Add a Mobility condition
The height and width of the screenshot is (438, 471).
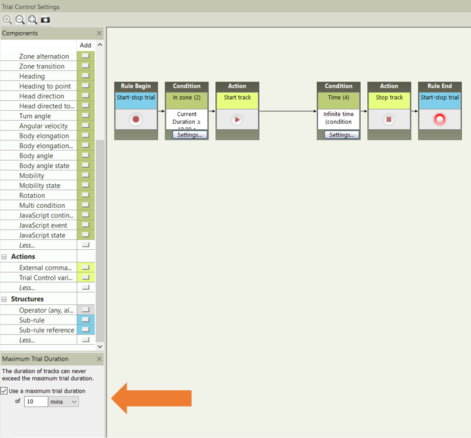pyautogui.click(x=86, y=175)
